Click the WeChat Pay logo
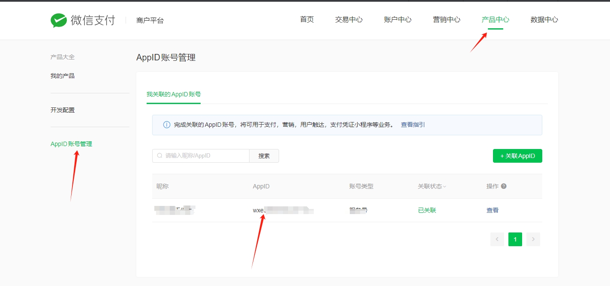 point(83,20)
